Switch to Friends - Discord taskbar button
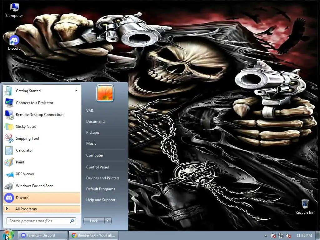The height and width of the screenshot is (240, 320). (x=42, y=235)
